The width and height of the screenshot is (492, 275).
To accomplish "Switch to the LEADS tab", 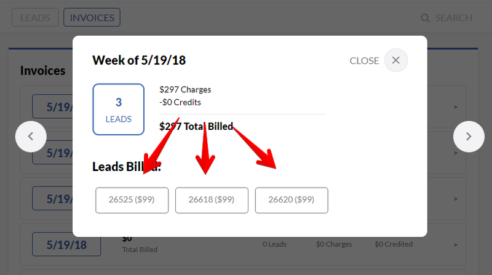I will [x=35, y=18].
